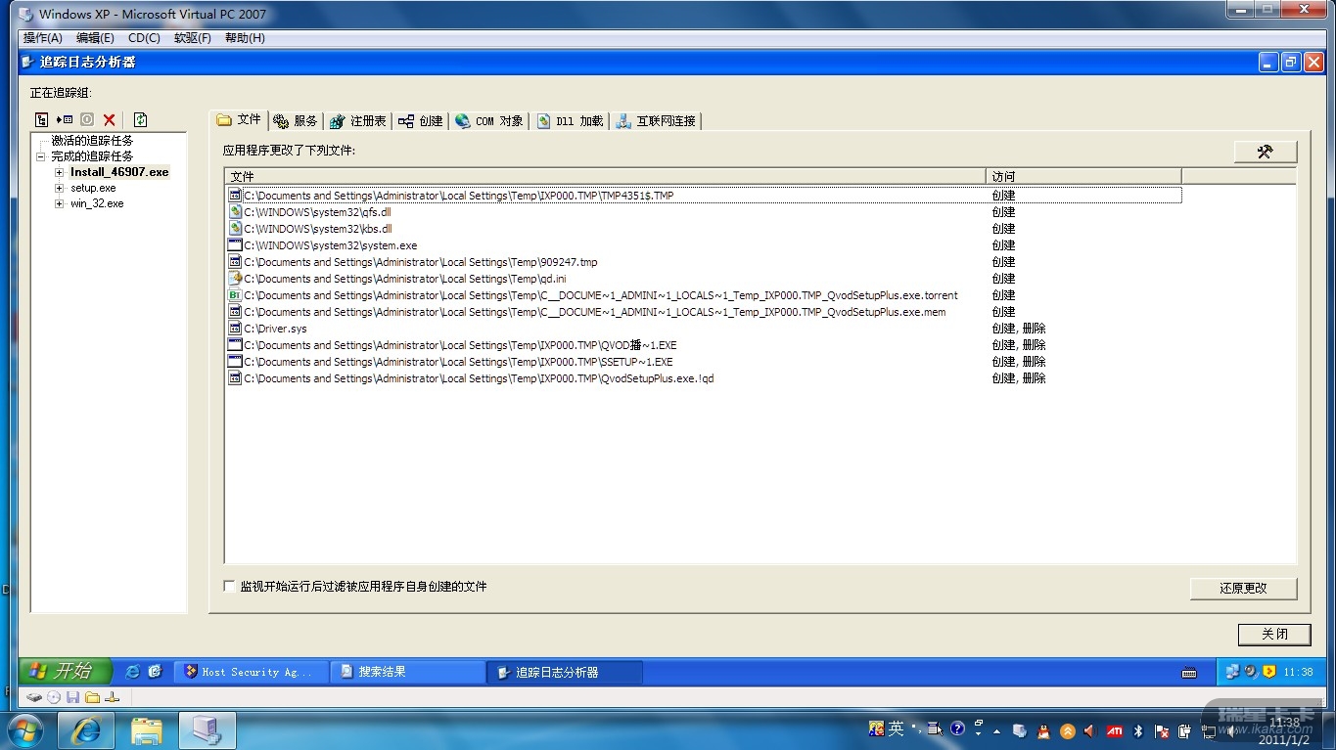Sort by the 访问 column header
The image size is (1336, 750).
tap(1083, 176)
